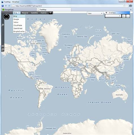Pan map left with compass arrow
Viewport: 134px width, 135px height.
[x=4, y=17]
